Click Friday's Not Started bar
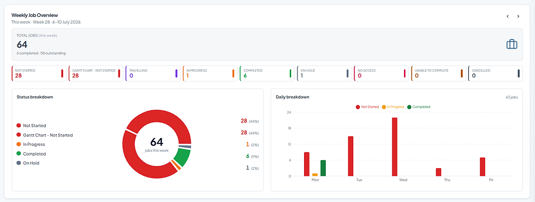 click(x=483, y=167)
